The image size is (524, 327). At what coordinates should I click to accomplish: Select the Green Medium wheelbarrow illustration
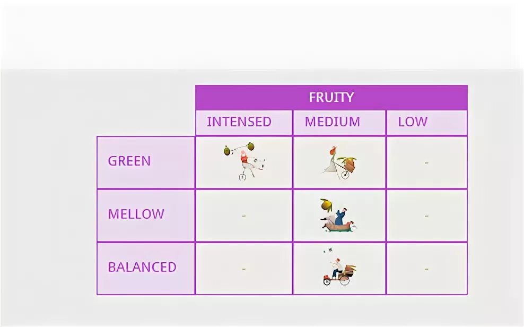pyautogui.click(x=339, y=163)
